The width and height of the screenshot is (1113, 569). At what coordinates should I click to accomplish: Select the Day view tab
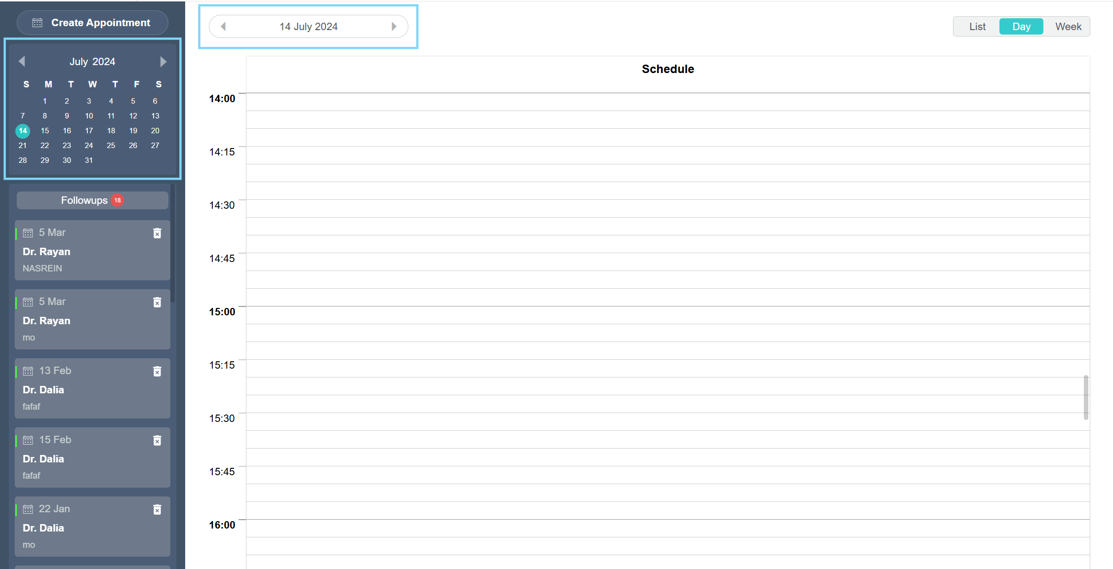(x=1021, y=27)
